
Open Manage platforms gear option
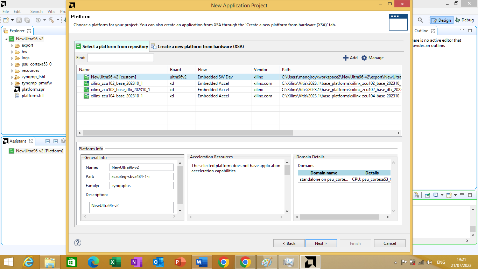click(372, 58)
